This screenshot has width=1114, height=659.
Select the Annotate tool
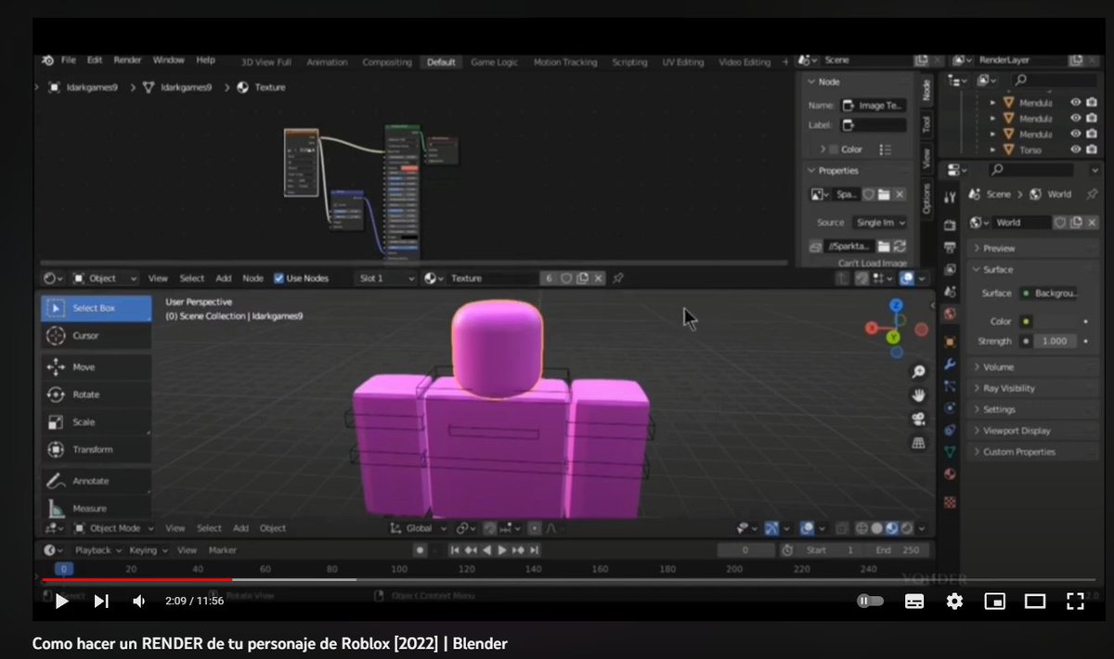pos(96,481)
